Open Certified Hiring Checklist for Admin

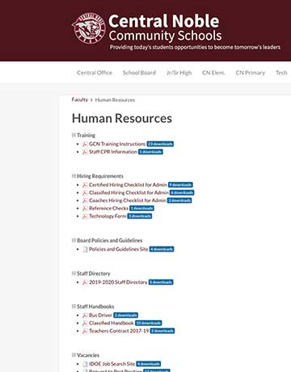pyautogui.click(x=128, y=184)
